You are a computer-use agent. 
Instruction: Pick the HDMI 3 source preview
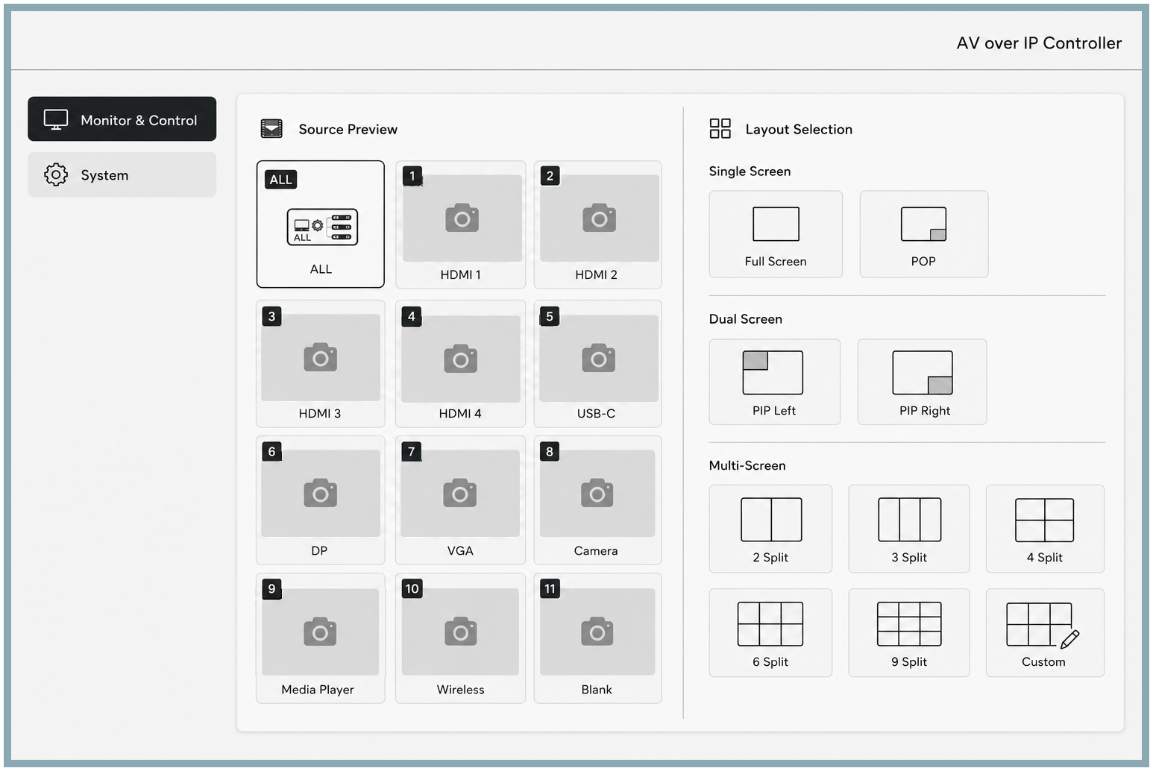coord(321,364)
